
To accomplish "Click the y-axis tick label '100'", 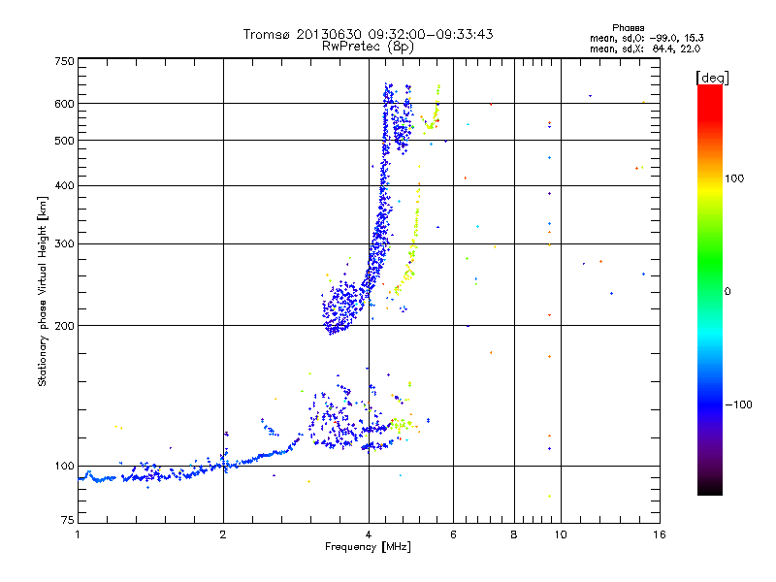I will point(64,467).
